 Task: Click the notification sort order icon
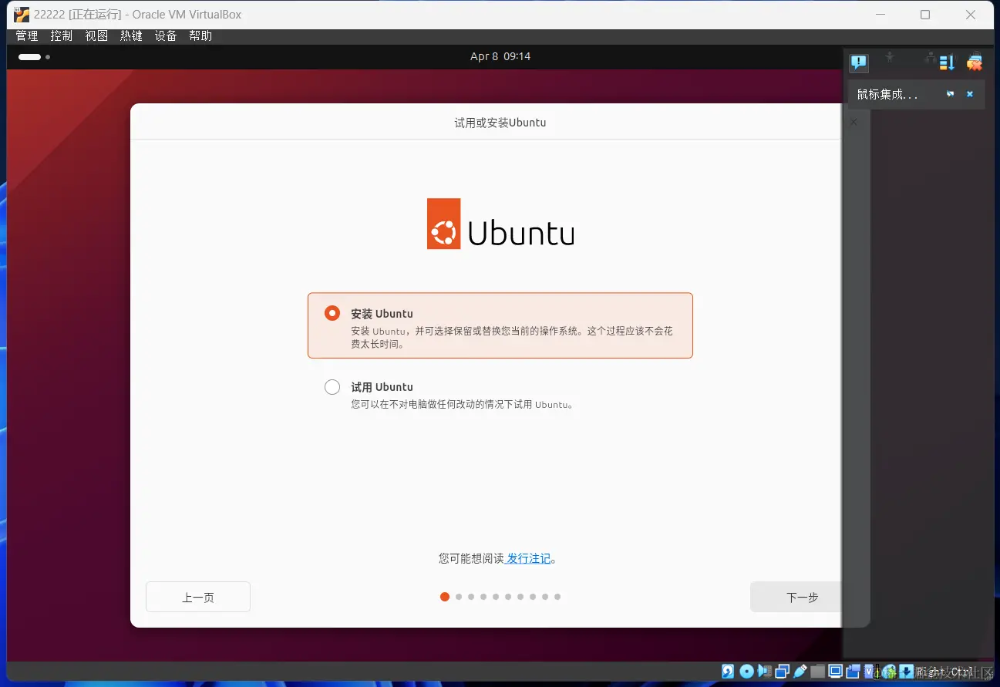[947, 62]
